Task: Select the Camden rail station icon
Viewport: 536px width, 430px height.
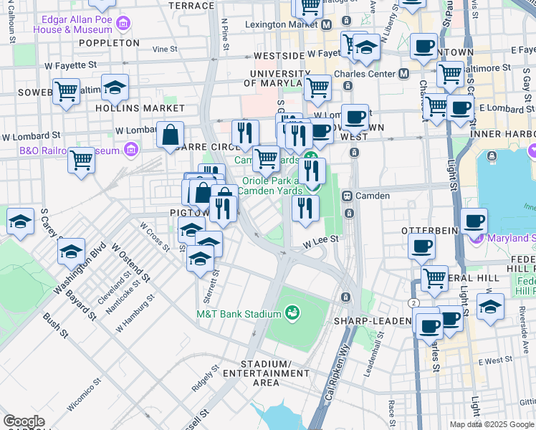Action: 348,196
